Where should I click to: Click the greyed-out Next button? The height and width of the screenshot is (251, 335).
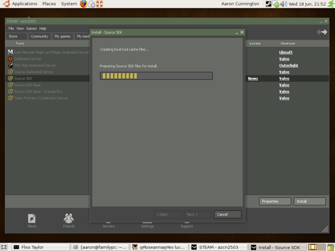pos(197,214)
